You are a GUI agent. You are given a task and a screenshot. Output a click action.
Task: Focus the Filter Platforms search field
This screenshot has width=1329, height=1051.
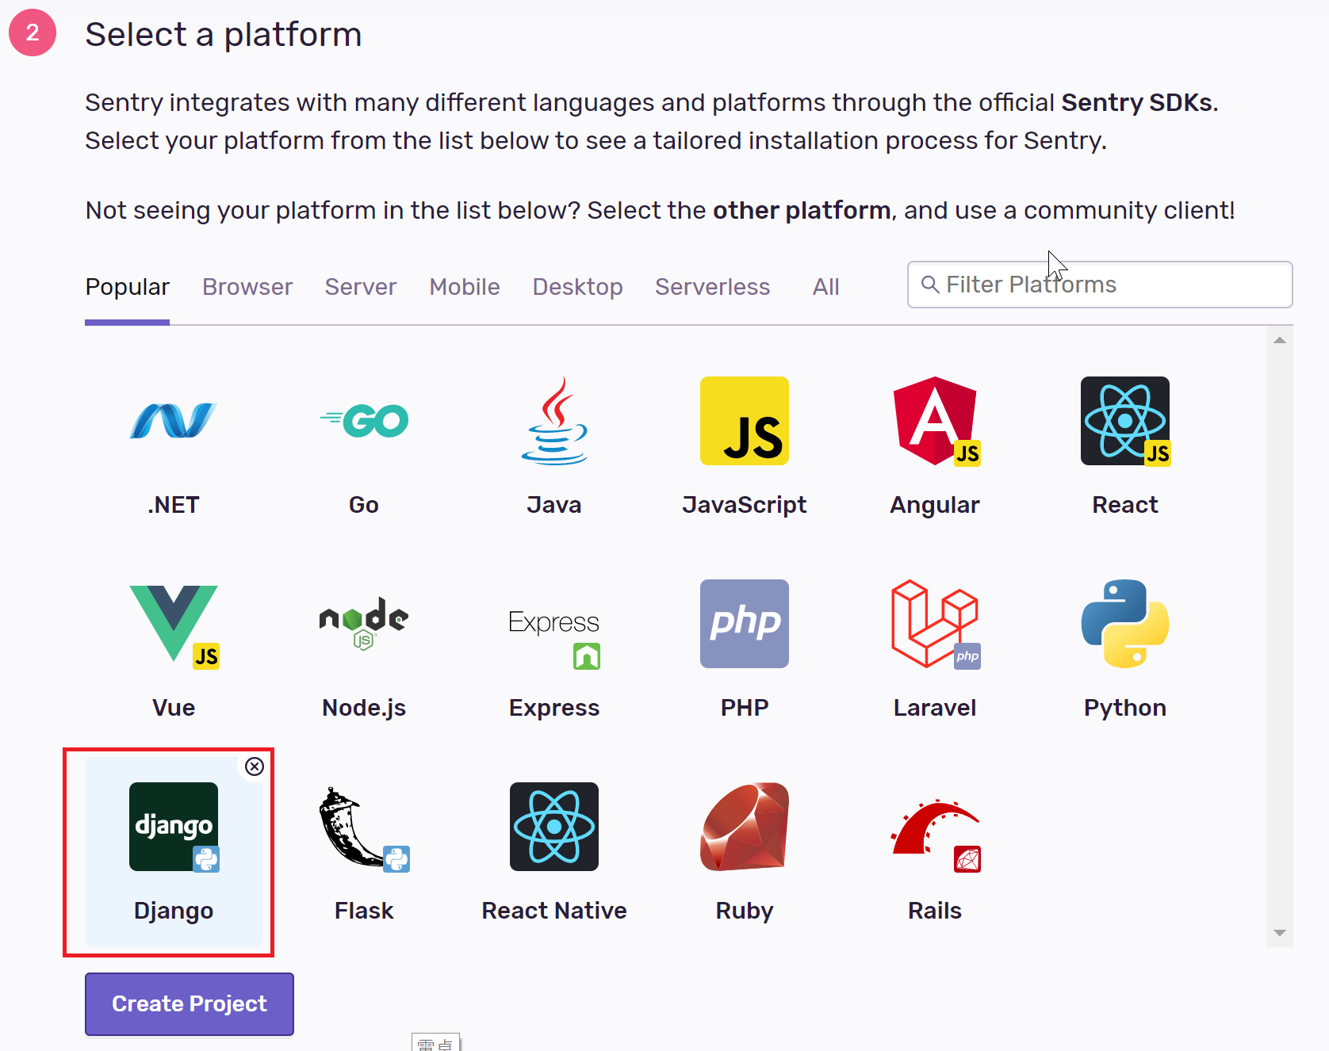[x=1110, y=285]
